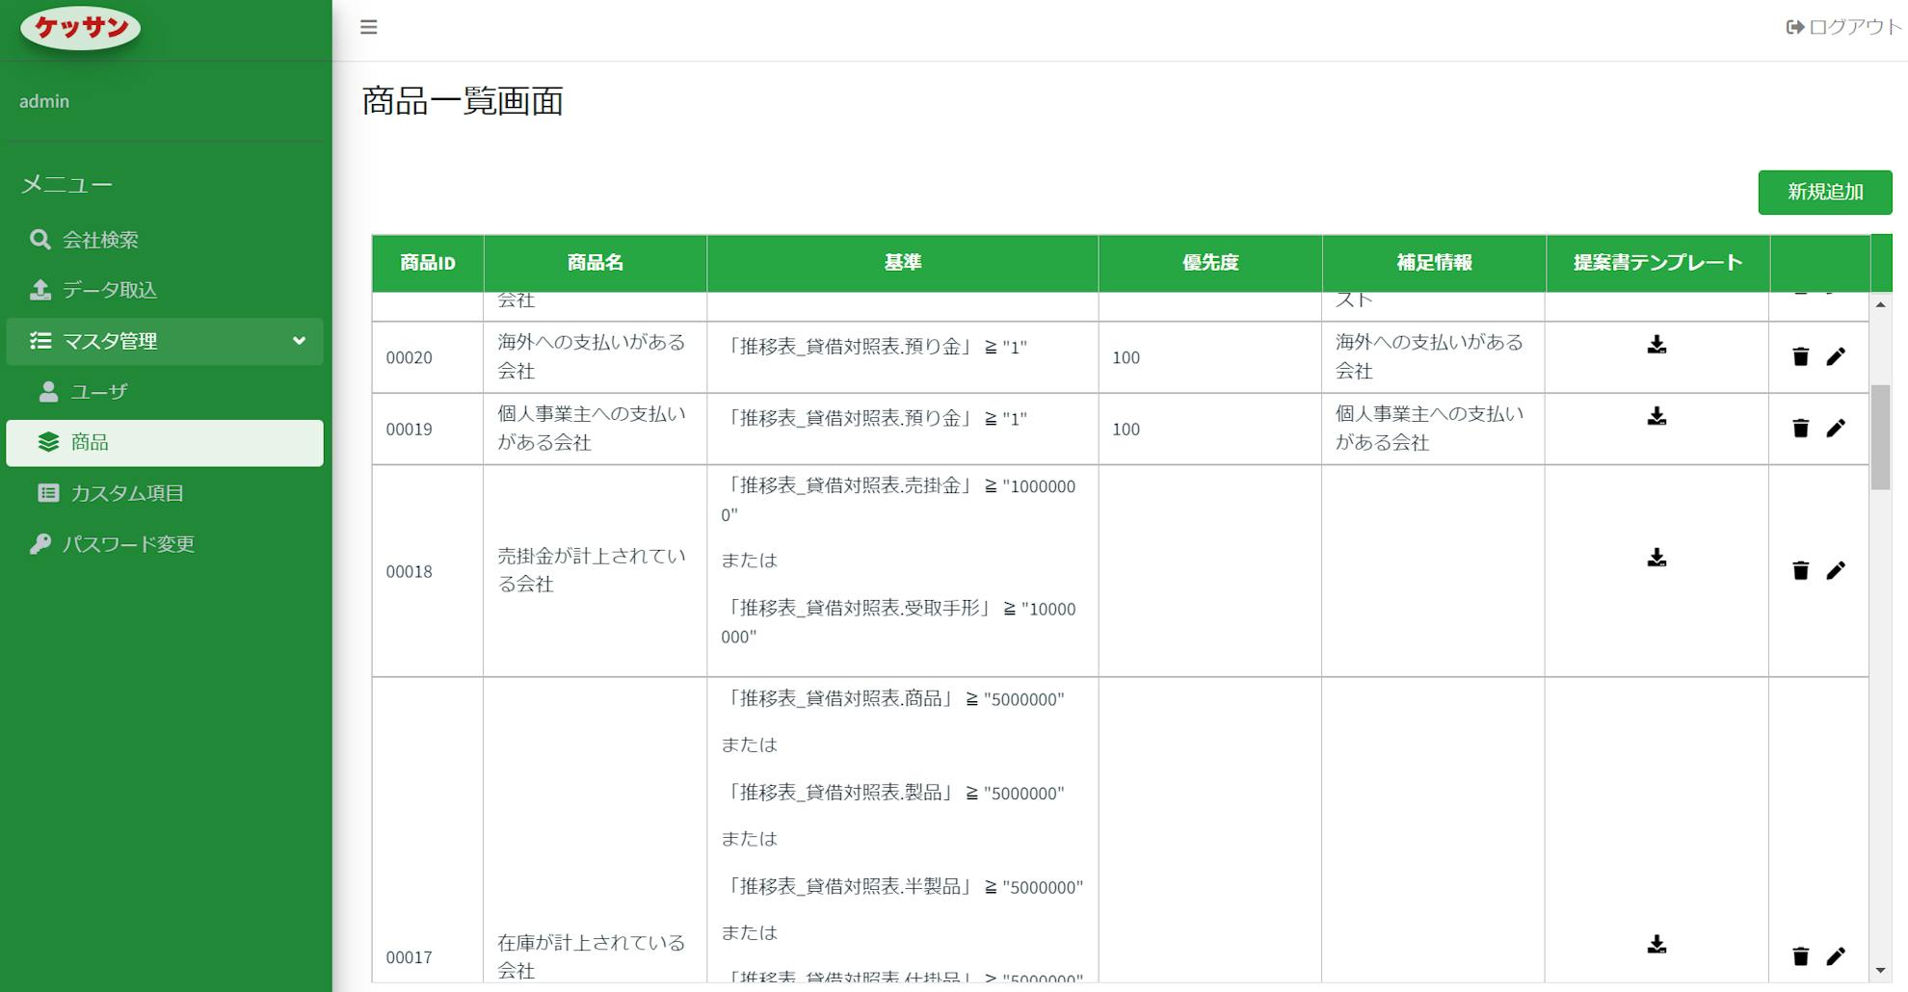Edit product 00020 using pencil icon
The width and height of the screenshot is (1908, 992).
1836,356
